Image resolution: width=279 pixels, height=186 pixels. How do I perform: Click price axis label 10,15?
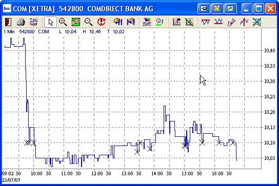click(x=270, y=127)
